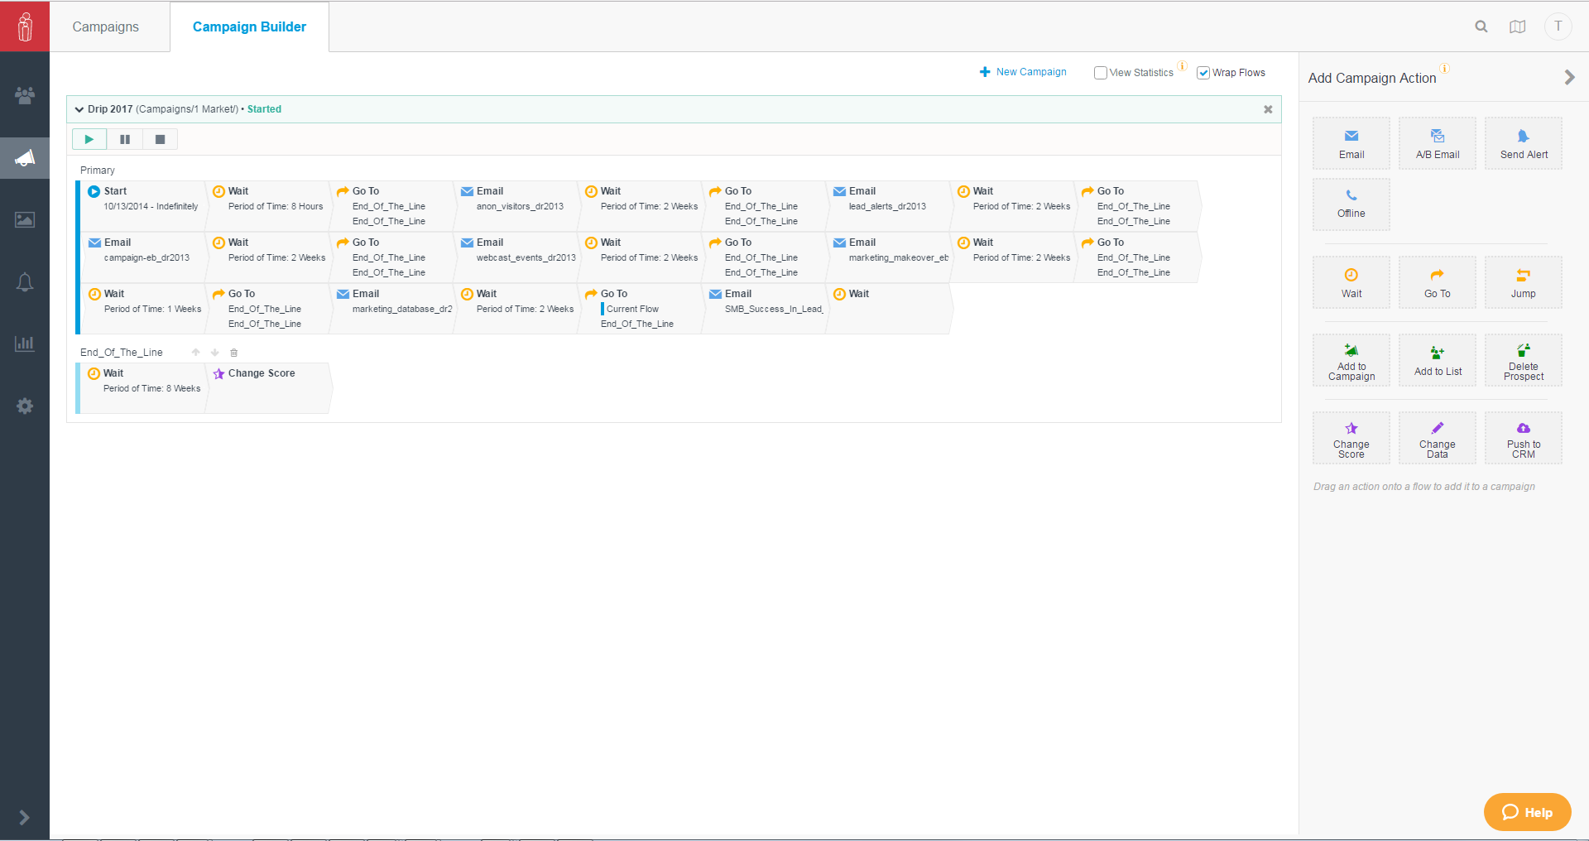Select the Email step marketing_database_dr2
1589x841 pixels.
pyautogui.click(x=391, y=309)
